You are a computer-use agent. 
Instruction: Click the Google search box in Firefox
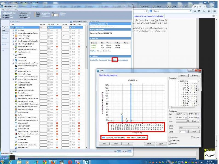click(171, 11)
